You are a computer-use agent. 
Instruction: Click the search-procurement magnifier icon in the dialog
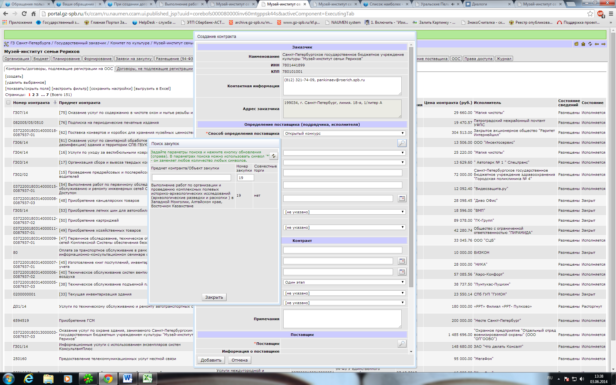pos(402,143)
